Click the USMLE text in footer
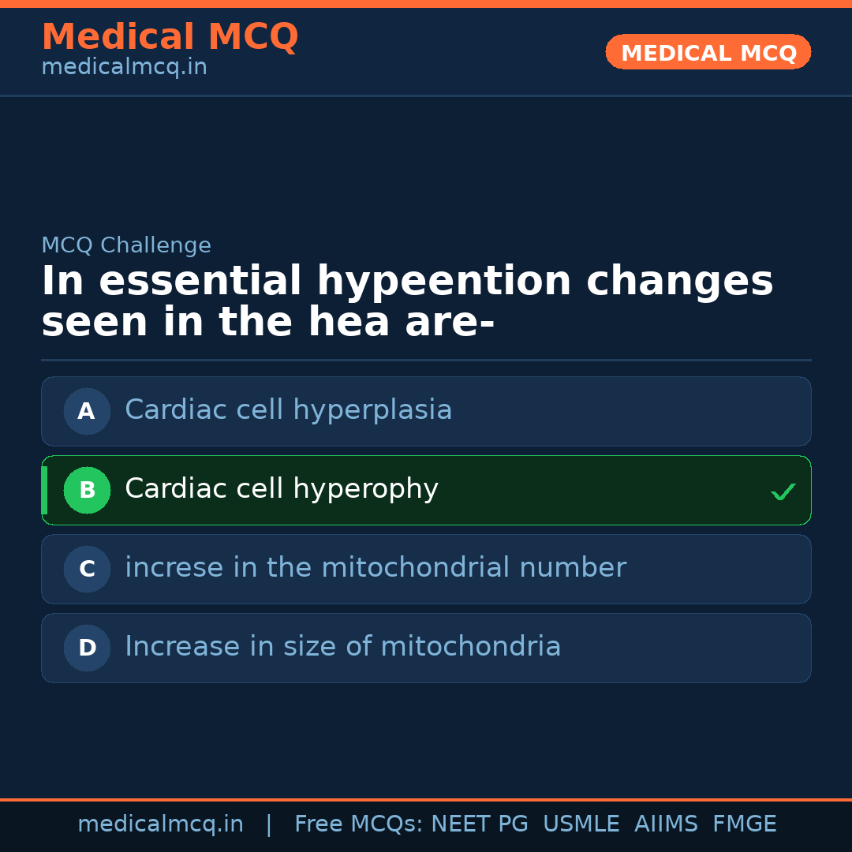The height and width of the screenshot is (852, 852). pos(581,824)
